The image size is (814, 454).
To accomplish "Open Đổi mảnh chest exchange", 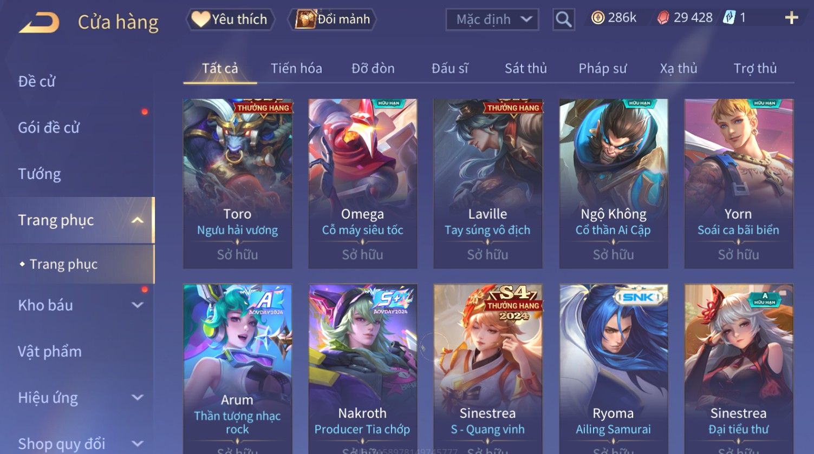I will [x=332, y=19].
